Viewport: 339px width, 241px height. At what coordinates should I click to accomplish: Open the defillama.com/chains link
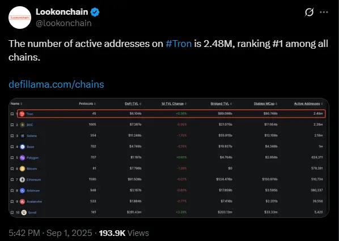pos(56,84)
